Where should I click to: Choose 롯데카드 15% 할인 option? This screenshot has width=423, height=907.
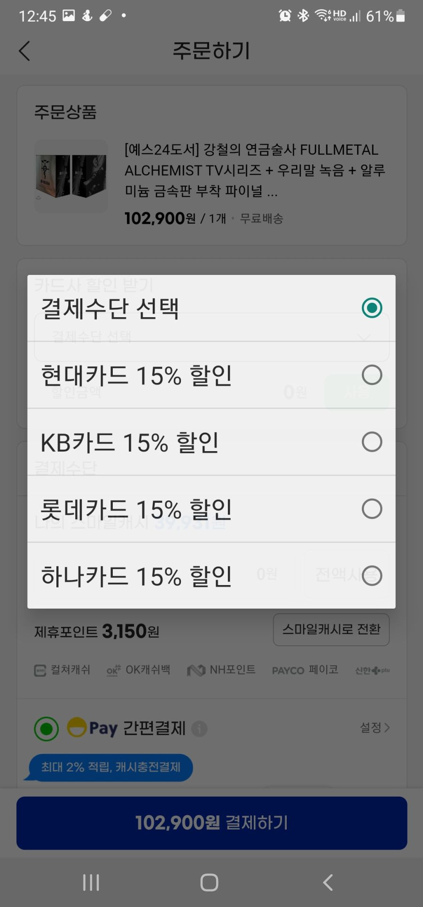[x=211, y=509]
